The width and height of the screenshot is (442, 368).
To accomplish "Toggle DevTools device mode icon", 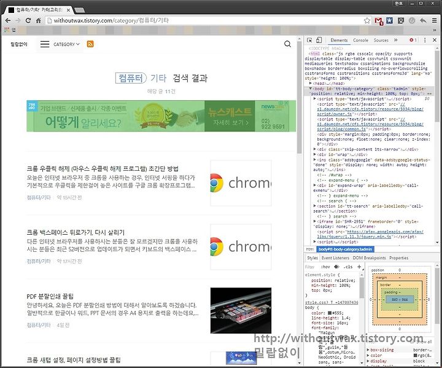I will pyautogui.click(x=319, y=40).
